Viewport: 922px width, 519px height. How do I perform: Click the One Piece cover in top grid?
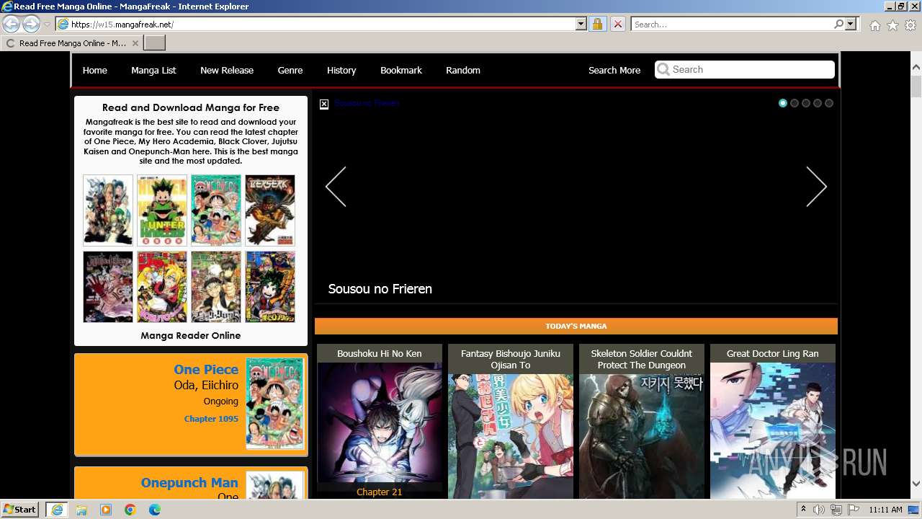[216, 210]
